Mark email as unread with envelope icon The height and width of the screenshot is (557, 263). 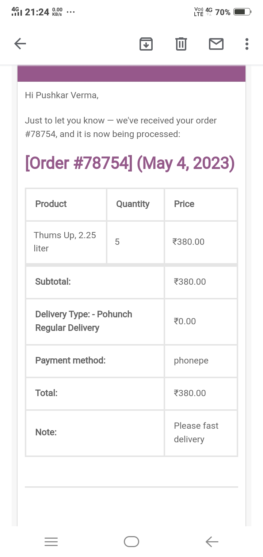(x=216, y=44)
